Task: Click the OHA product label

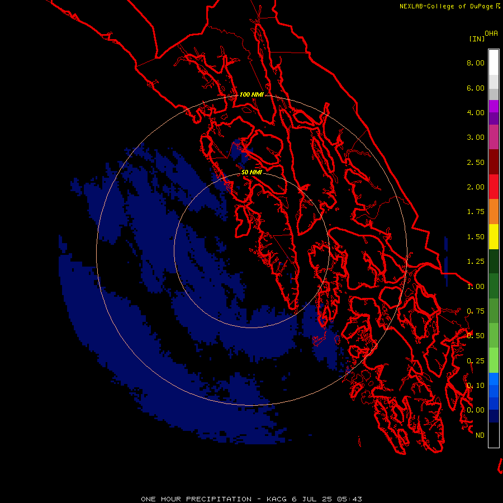Action: [491, 33]
